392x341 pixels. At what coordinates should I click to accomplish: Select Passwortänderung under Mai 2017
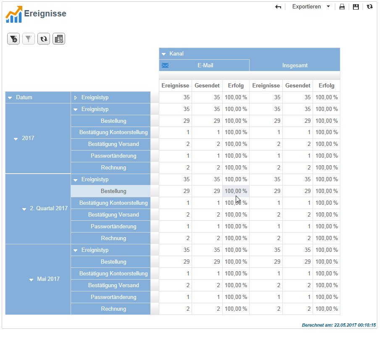[x=111, y=297]
